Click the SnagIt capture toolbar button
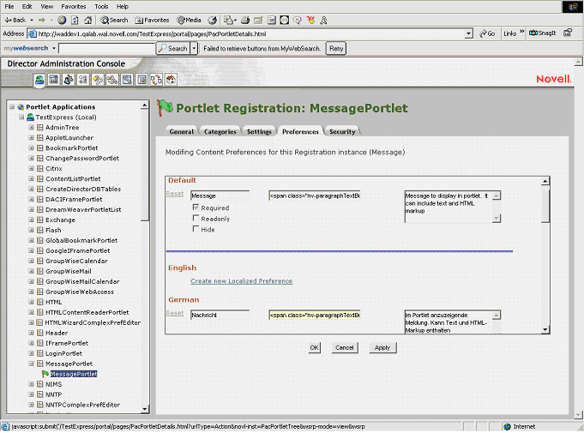Viewport: 584px width, 433px height. (x=543, y=33)
